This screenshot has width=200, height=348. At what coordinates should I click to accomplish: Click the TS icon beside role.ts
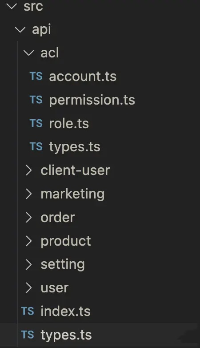point(36,123)
